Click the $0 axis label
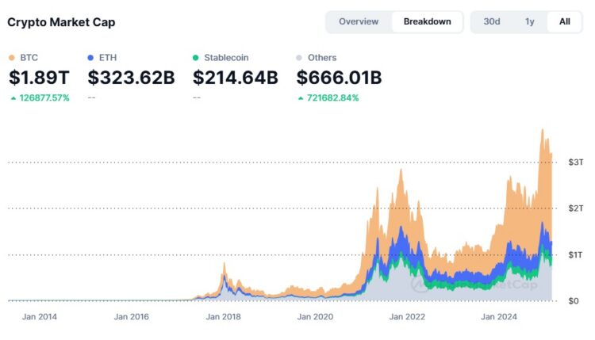The image size is (595, 340). pos(574,301)
